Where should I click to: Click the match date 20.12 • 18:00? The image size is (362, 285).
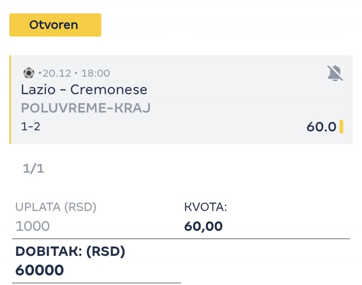point(76,73)
